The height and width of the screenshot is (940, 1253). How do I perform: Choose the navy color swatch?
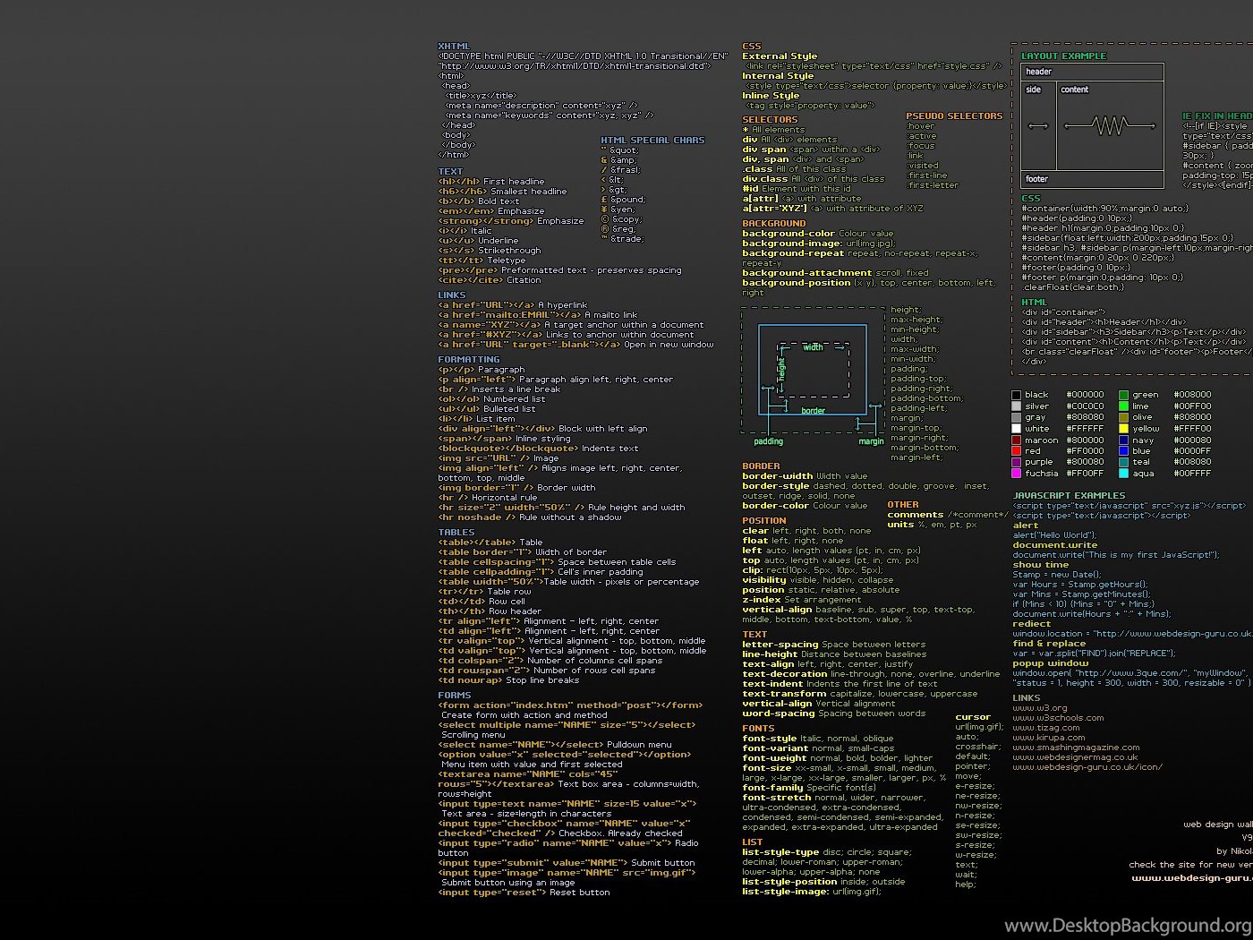(1123, 440)
